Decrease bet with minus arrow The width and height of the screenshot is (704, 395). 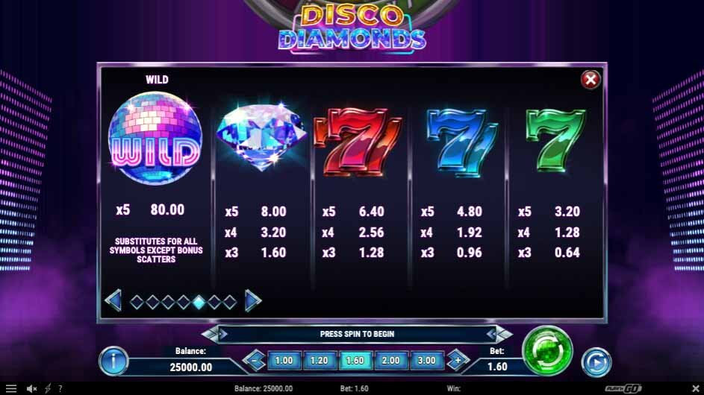[255, 361]
